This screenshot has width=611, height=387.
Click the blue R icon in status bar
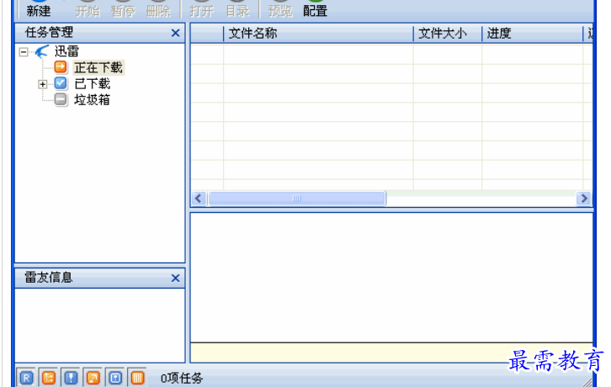coord(26,378)
